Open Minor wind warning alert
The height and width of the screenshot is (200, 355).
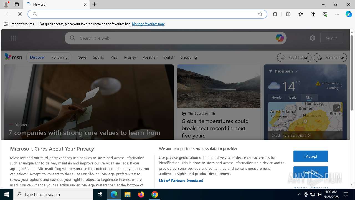click(x=328, y=85)
